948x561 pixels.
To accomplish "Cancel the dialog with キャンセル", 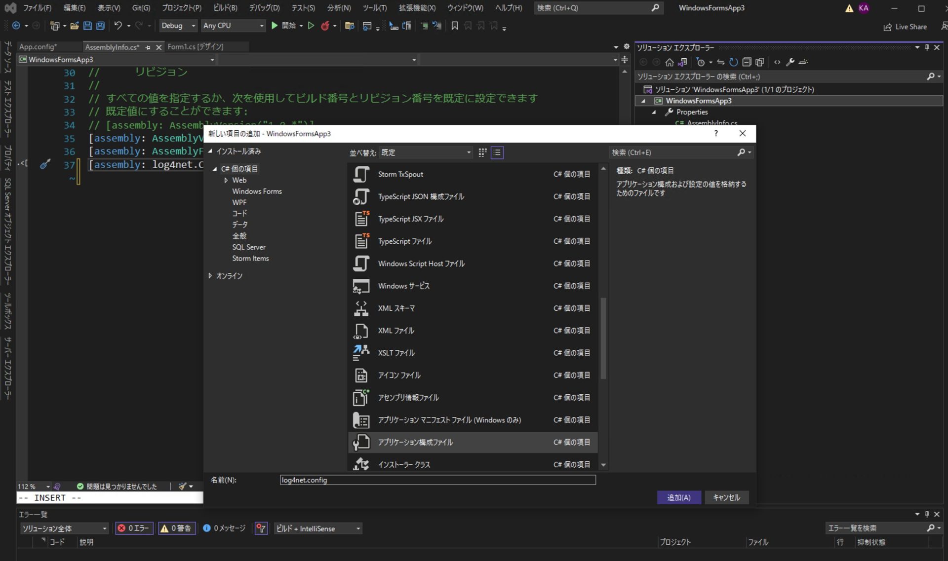I will [x=726, y=497].
